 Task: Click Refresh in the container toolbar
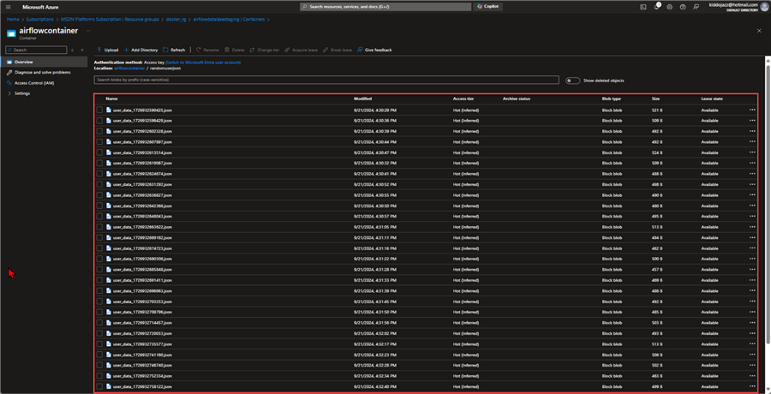click(174, 50)
